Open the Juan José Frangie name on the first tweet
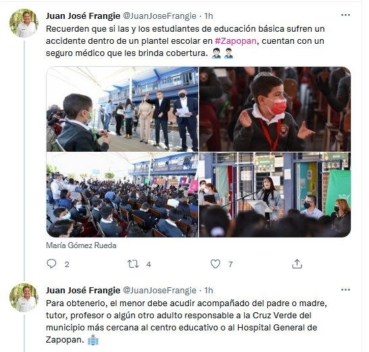The image size is (369, 352). [x=83, y=16]
